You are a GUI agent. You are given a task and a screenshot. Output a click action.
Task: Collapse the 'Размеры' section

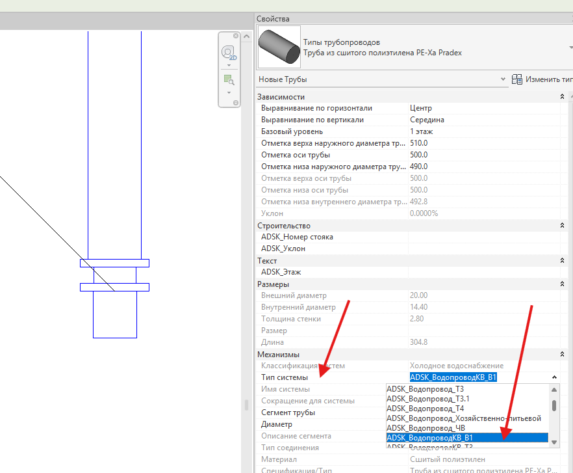click(x=562, y=284)
